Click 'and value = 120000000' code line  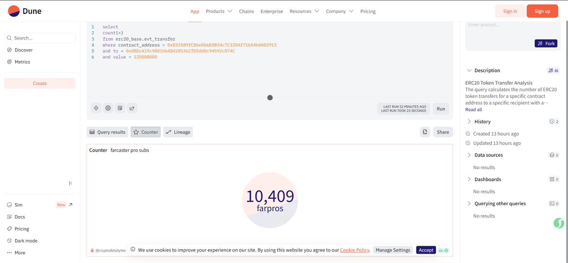(x=130, y=57)
